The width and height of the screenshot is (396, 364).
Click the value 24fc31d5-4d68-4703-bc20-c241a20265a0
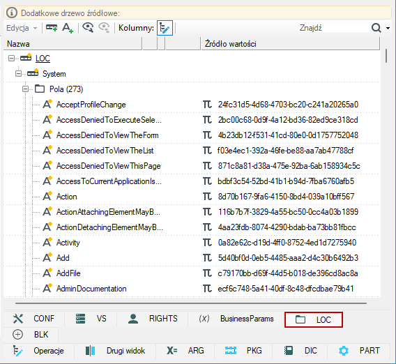click(288, 105)
